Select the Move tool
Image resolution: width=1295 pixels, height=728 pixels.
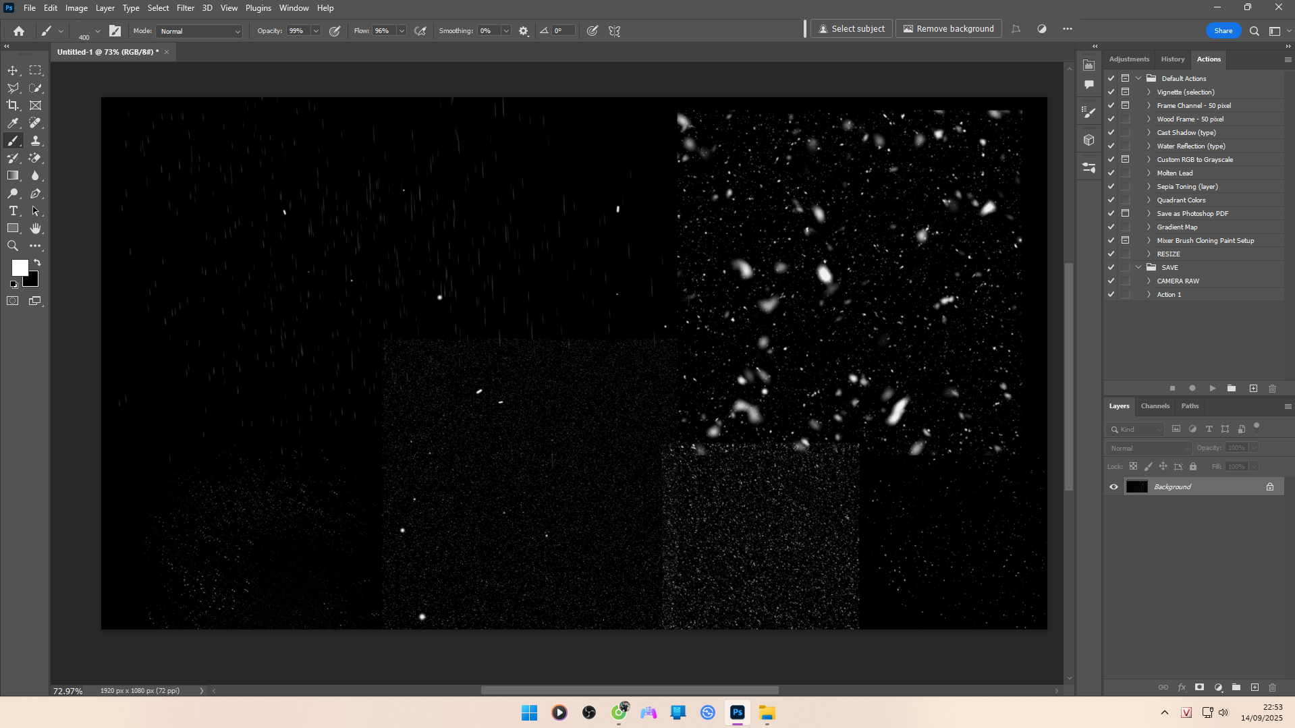(x=13, y=70)
